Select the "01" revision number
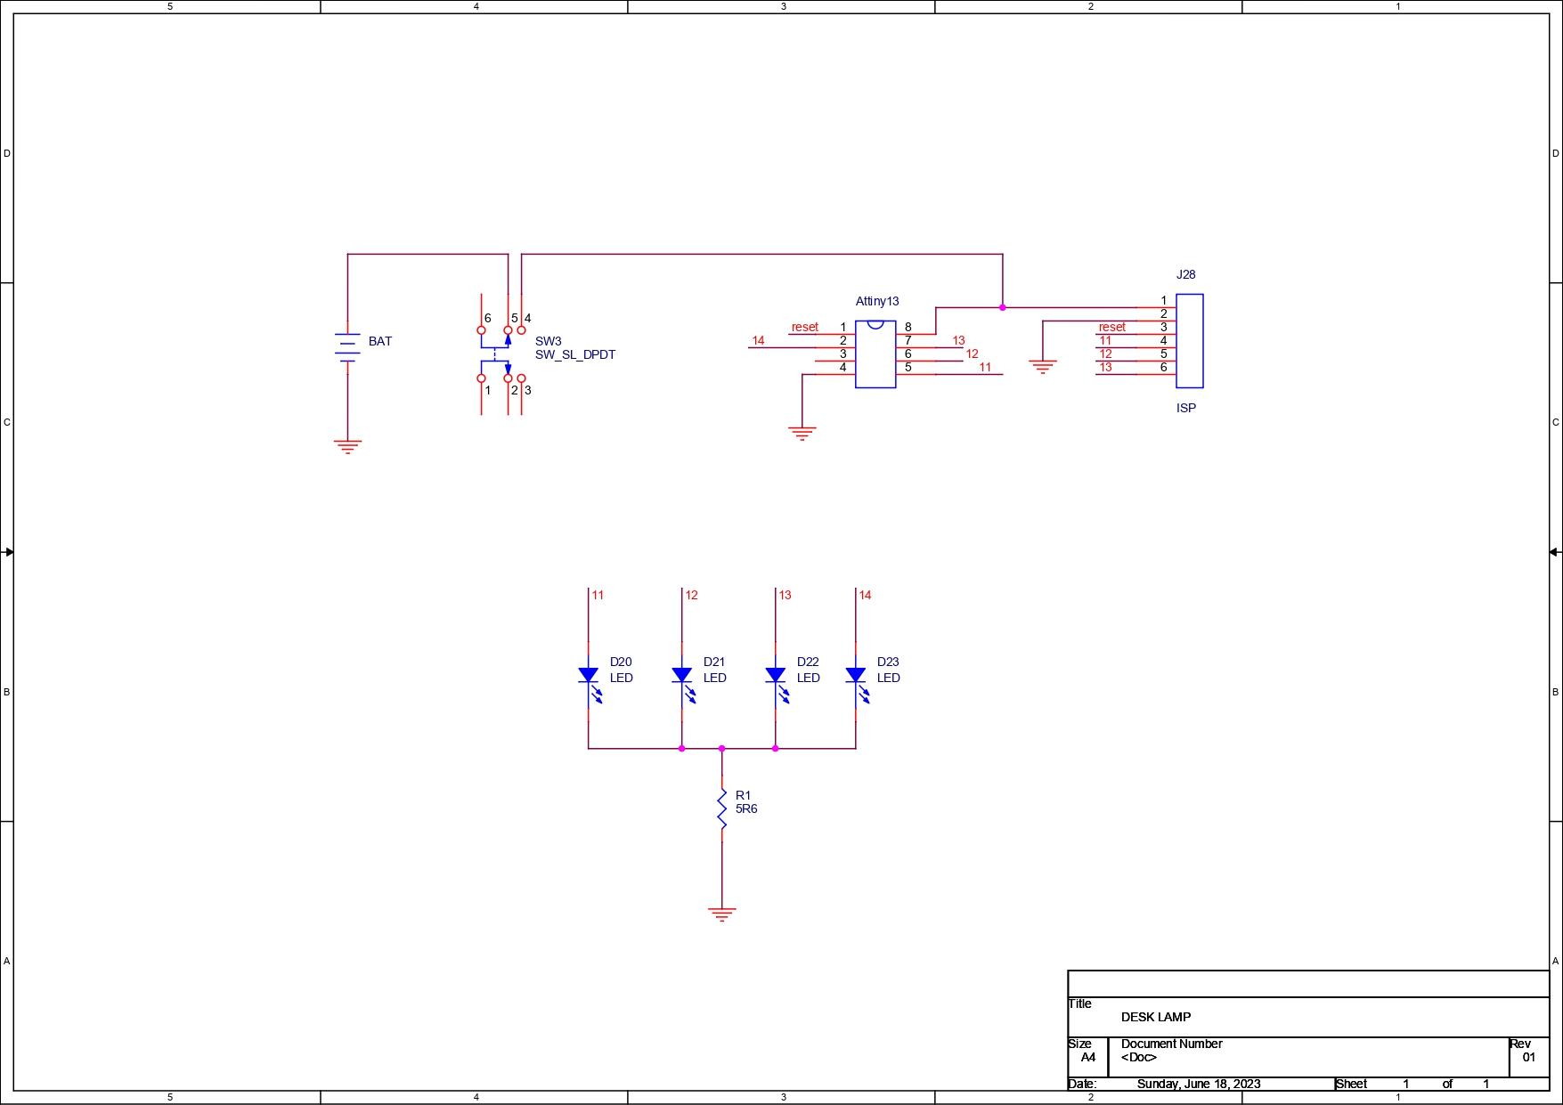This screenshot has height=1105, width=1563. (1529, 1057)
